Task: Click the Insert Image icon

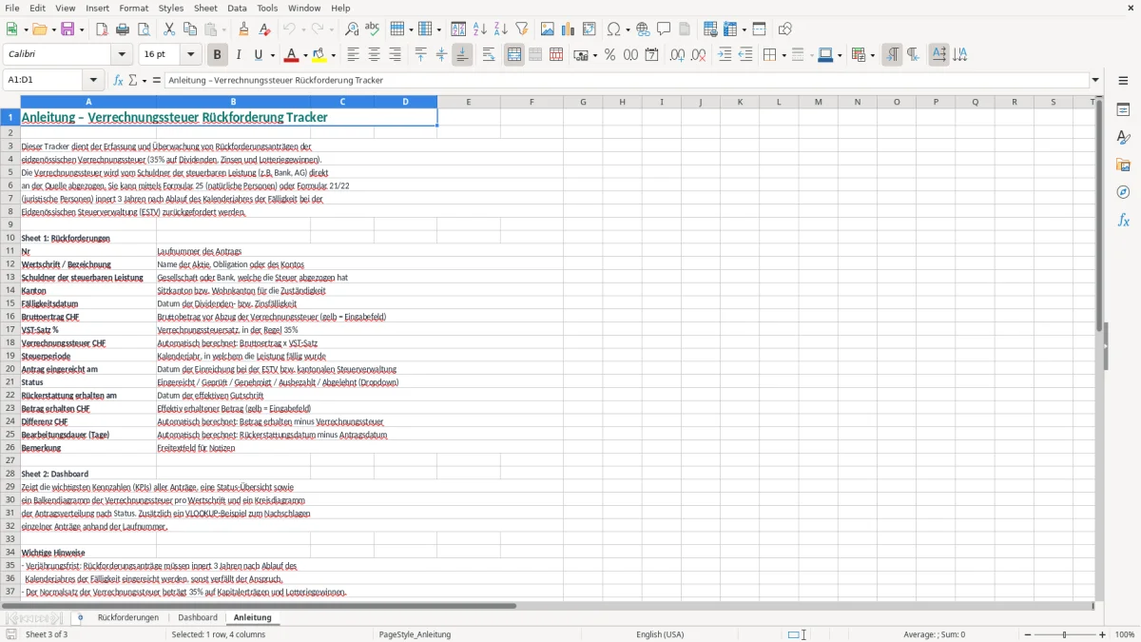Action: pyautogui.click(x=548, y=29)
